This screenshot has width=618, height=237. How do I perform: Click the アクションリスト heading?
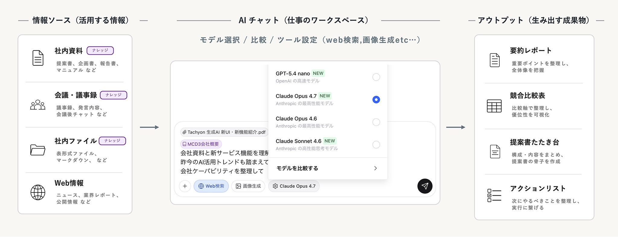click(x=538, y=189)
